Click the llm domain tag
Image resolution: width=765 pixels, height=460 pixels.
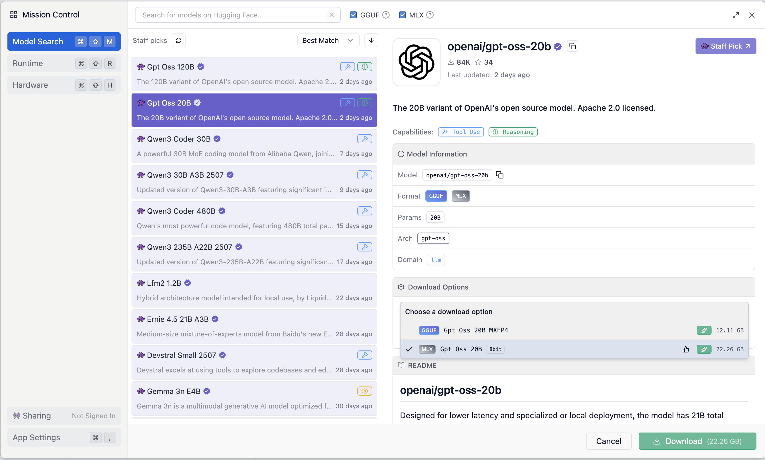[x=436, y=259]
